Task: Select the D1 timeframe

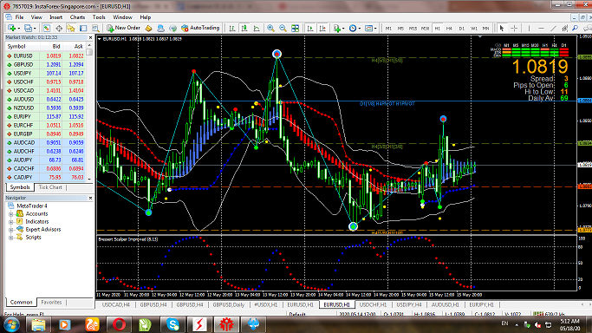Action: point(461,29)
